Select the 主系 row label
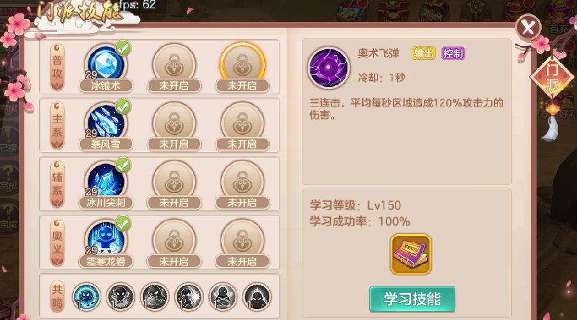Image resolution: width=577 pixels, height=320 pixels. 57,126
